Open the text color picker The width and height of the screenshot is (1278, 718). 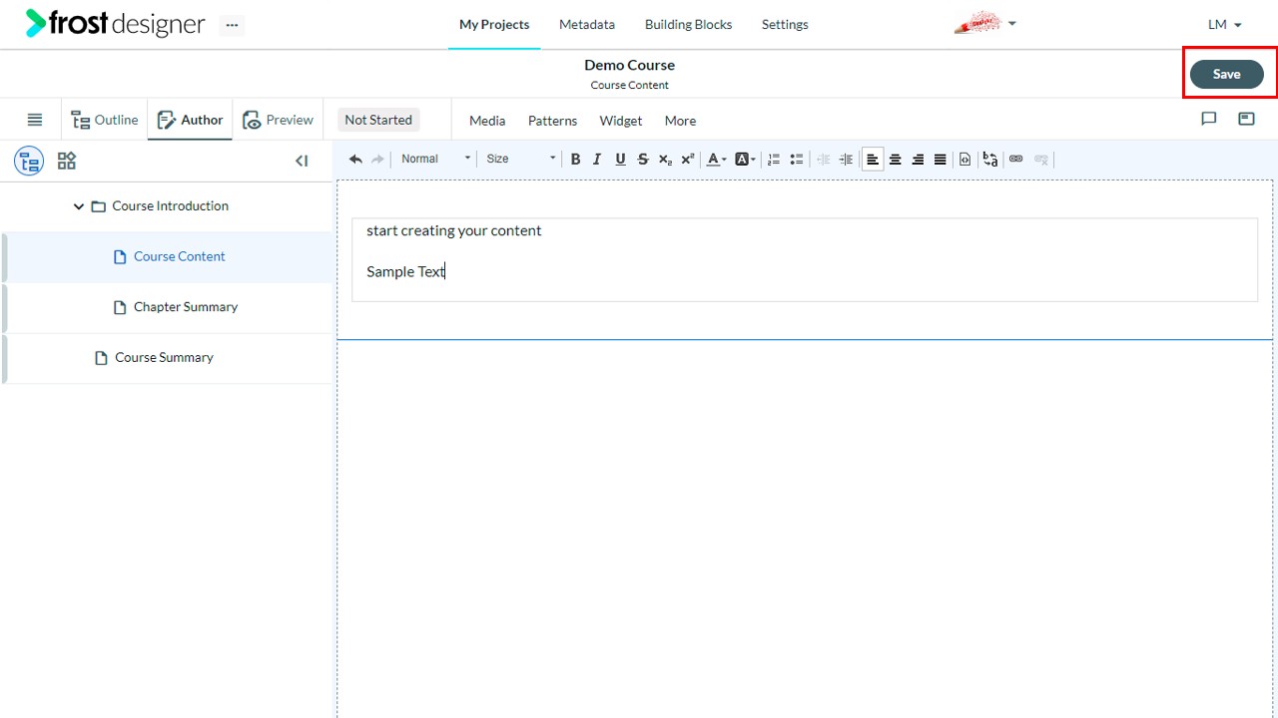(716, 159)
